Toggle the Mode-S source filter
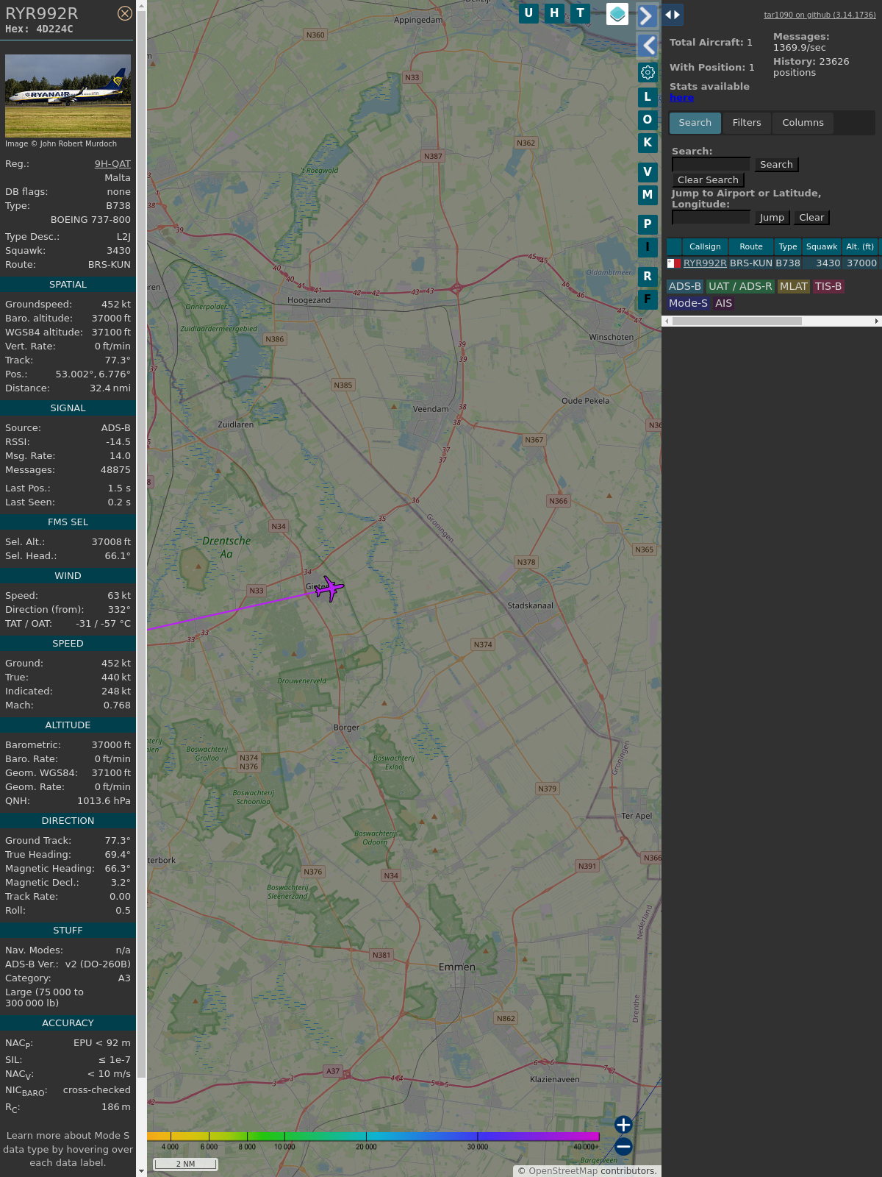This screenshot has width=882, height=1177. (x=688, y=304)
